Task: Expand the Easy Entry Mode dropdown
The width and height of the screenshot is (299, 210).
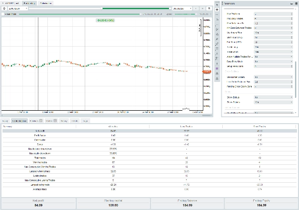Action: pos(274,62)
